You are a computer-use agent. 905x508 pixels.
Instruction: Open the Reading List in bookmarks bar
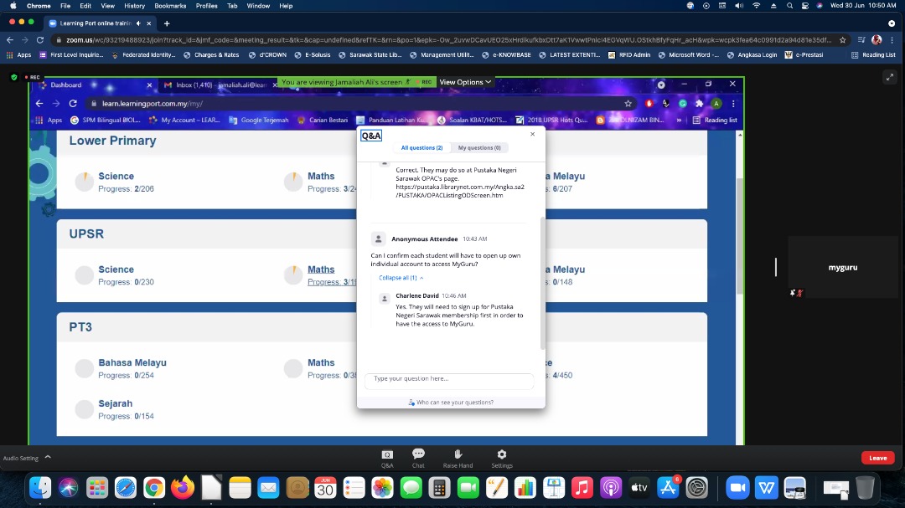873,54
